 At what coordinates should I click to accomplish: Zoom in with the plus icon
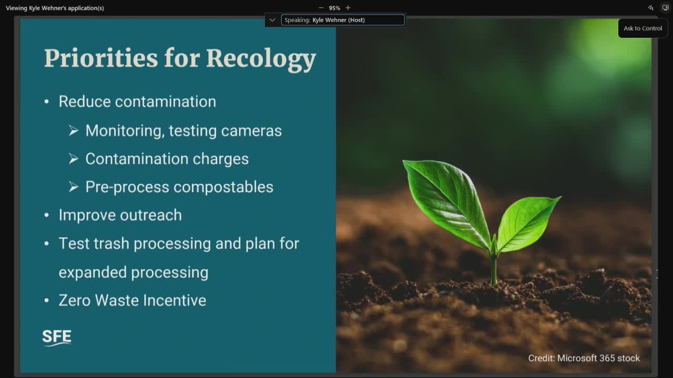click(348, 8)
